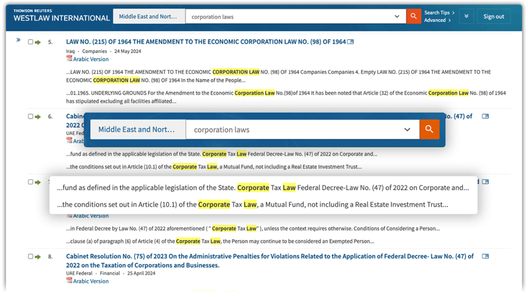Viewport: 528px width, 297px height.
Task: Select the checkbox for result 6
Action: pos(31,117)
